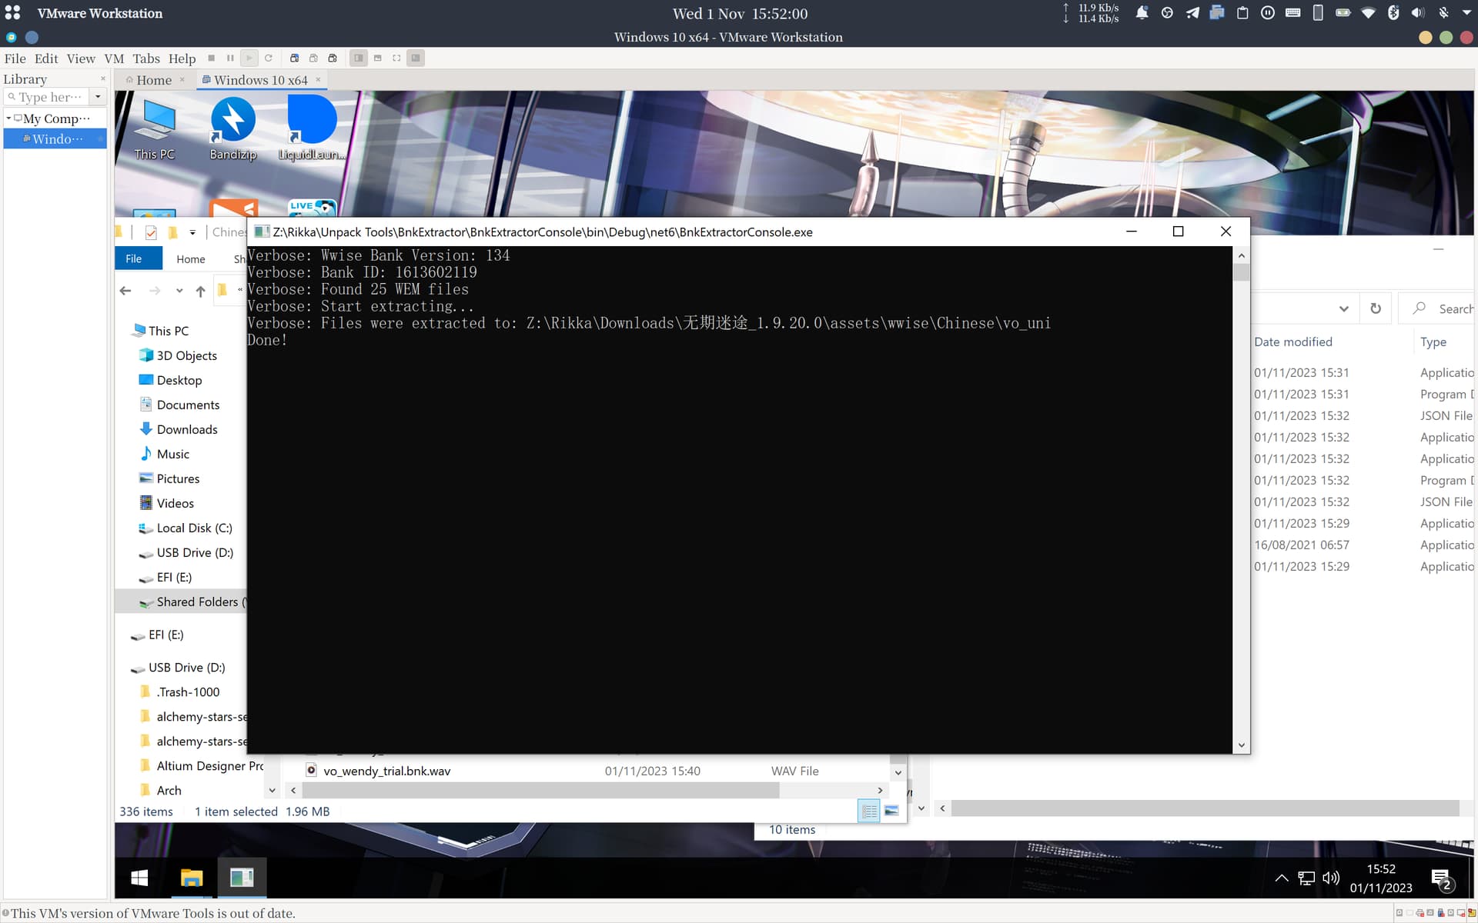Viewport: 1478px width, 923px height.
Task: Click the Date modified column header
Action: tap(1292, 342)
